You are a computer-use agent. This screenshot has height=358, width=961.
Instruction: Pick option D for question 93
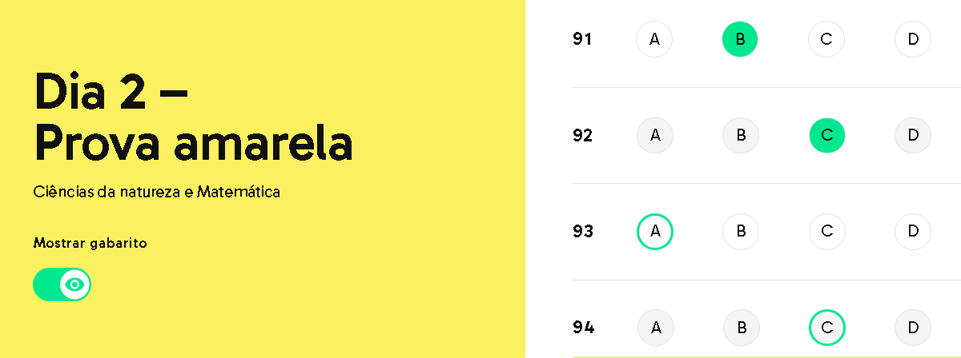click(913, 231)
